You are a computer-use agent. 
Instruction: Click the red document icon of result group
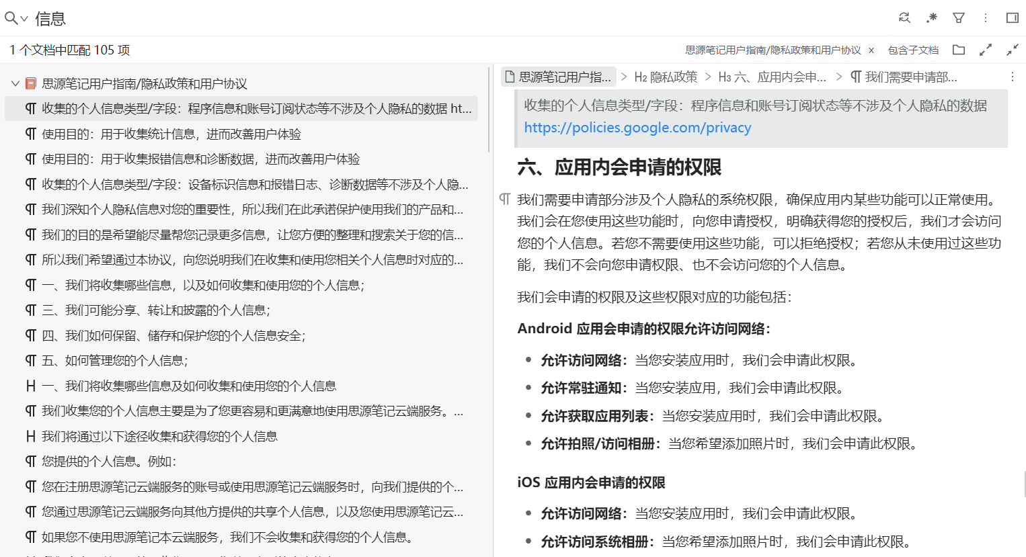[x=30, y=84]
